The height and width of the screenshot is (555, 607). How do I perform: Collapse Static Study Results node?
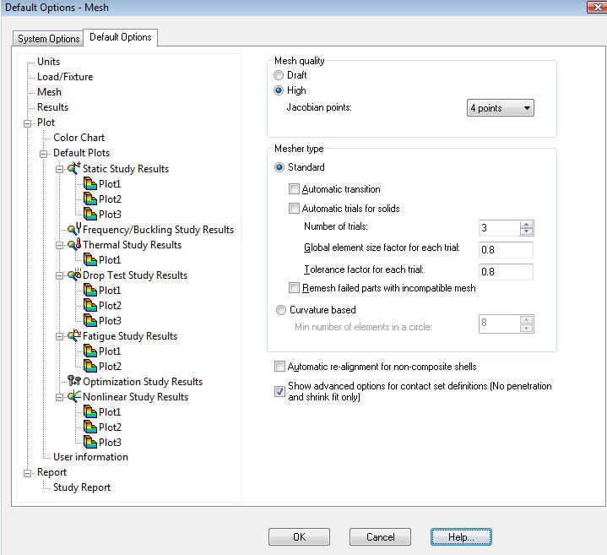click(59, 169)
